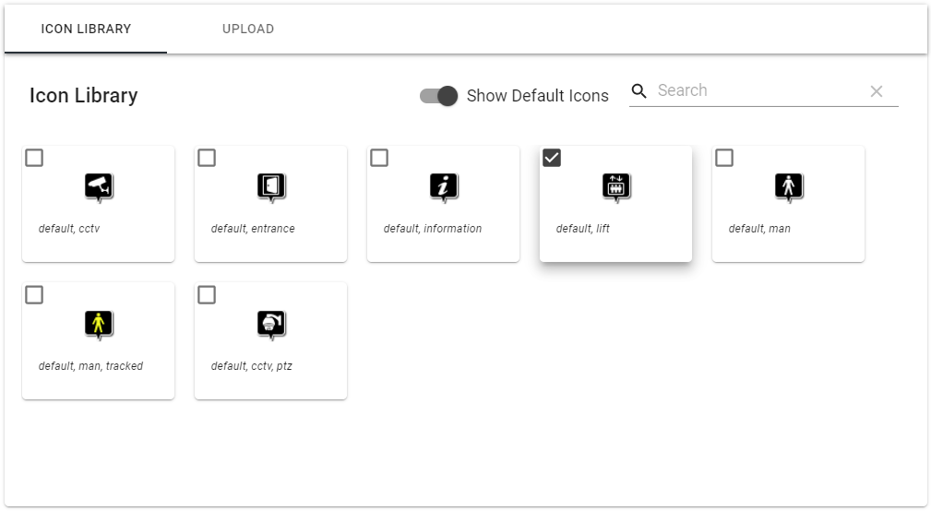
Task: Check the 'default, man, tracked' checkbox
Action: (34, 295)
